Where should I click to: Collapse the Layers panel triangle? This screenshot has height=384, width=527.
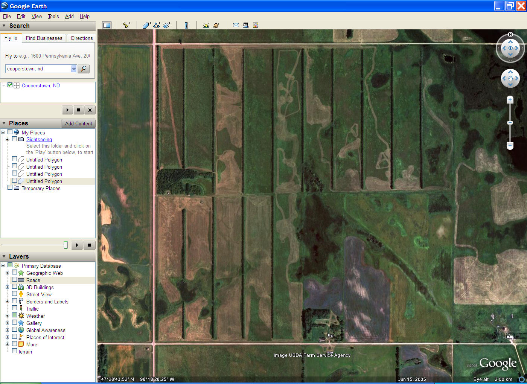pyautogui.click(x=4, y=257)
